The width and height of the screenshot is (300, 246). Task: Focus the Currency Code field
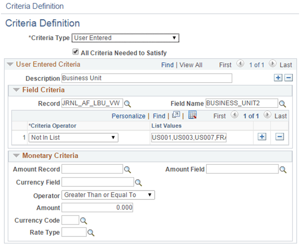tap(70, 220)
